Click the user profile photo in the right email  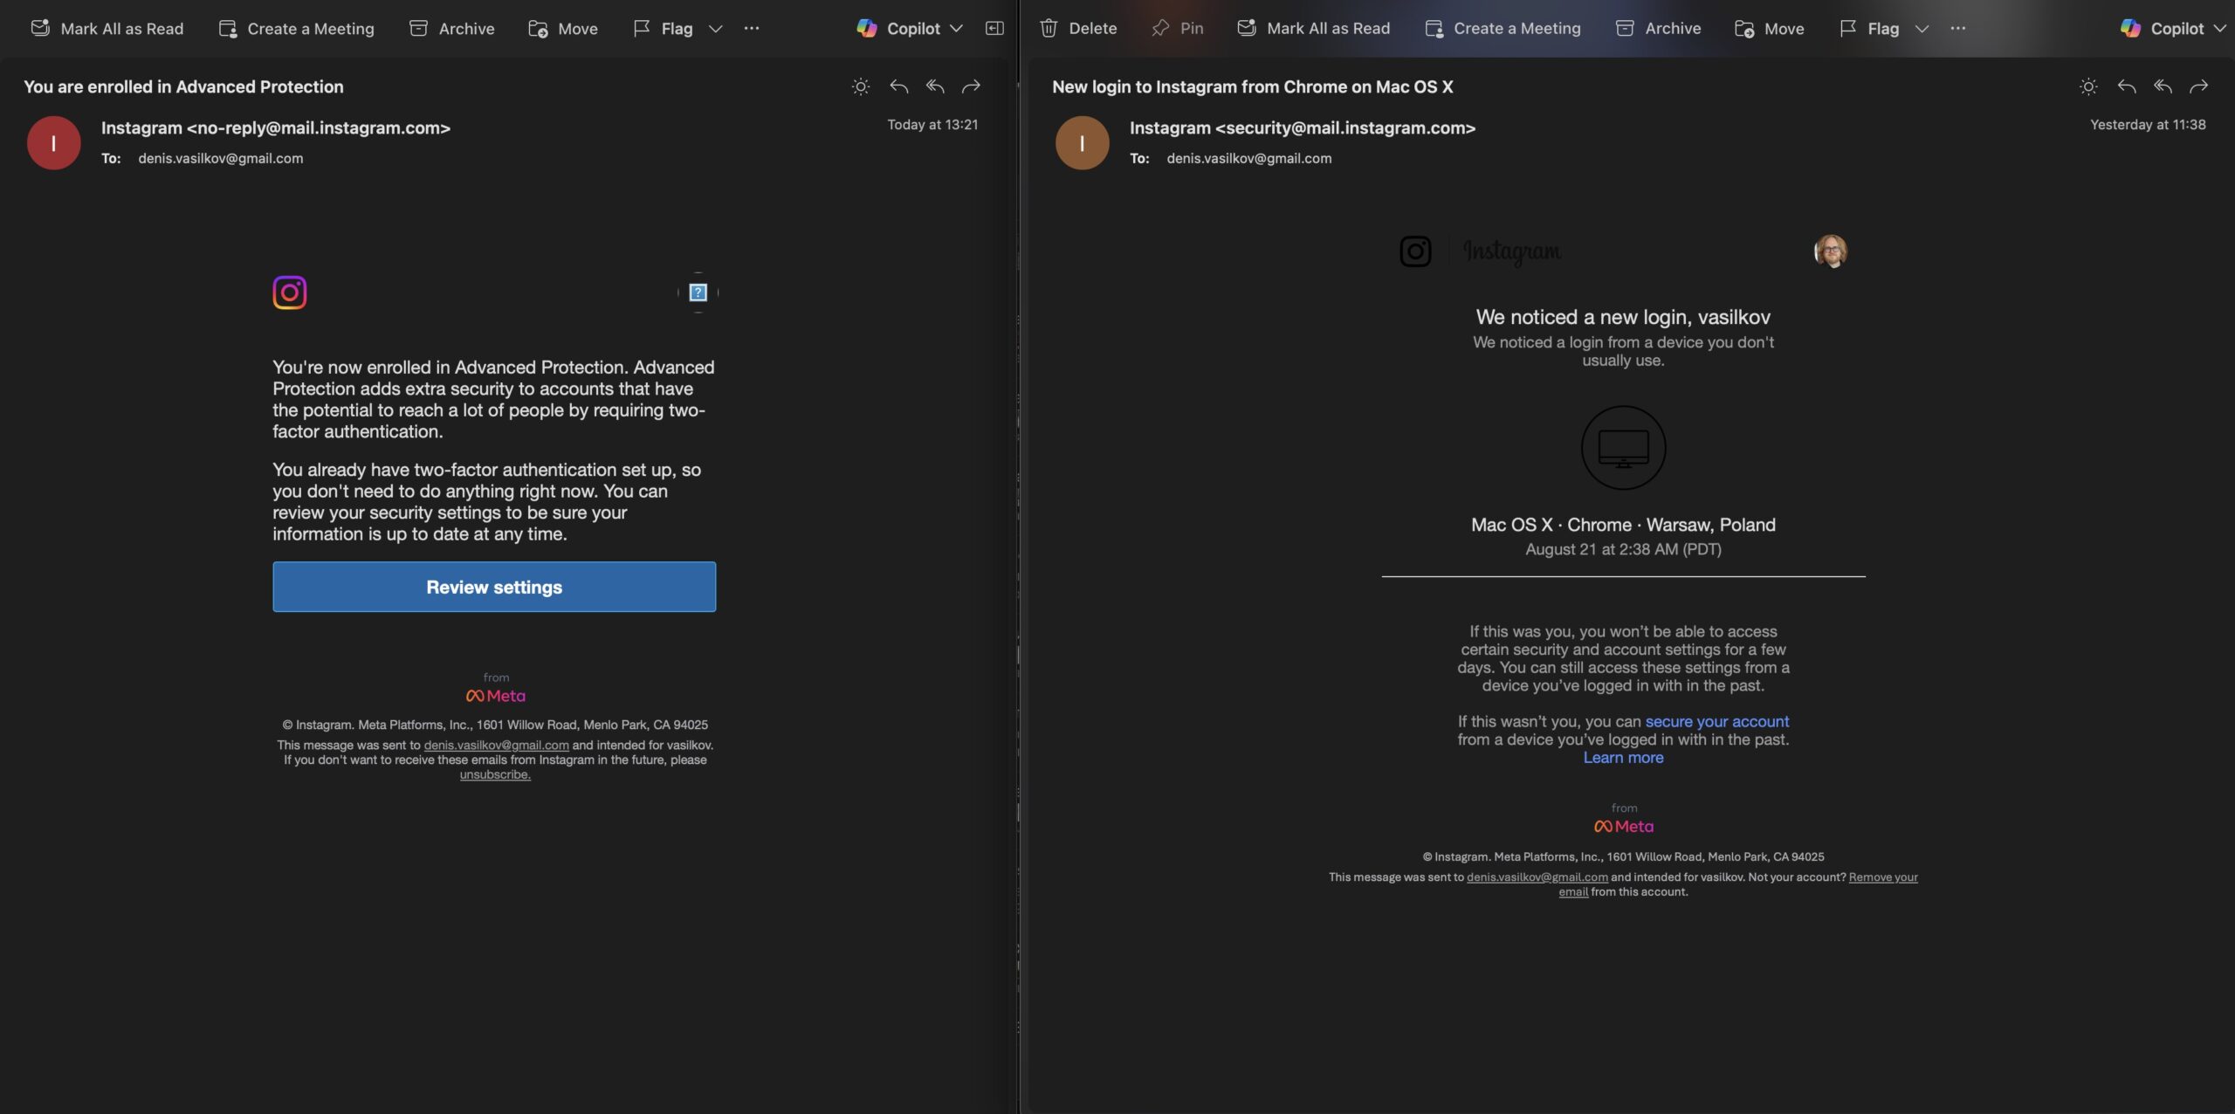[1831, 251]
